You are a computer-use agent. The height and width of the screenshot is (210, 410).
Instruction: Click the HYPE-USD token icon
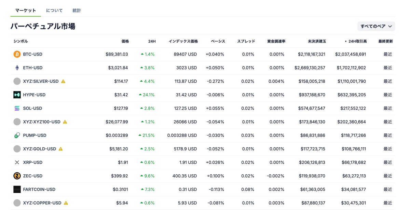17,95
